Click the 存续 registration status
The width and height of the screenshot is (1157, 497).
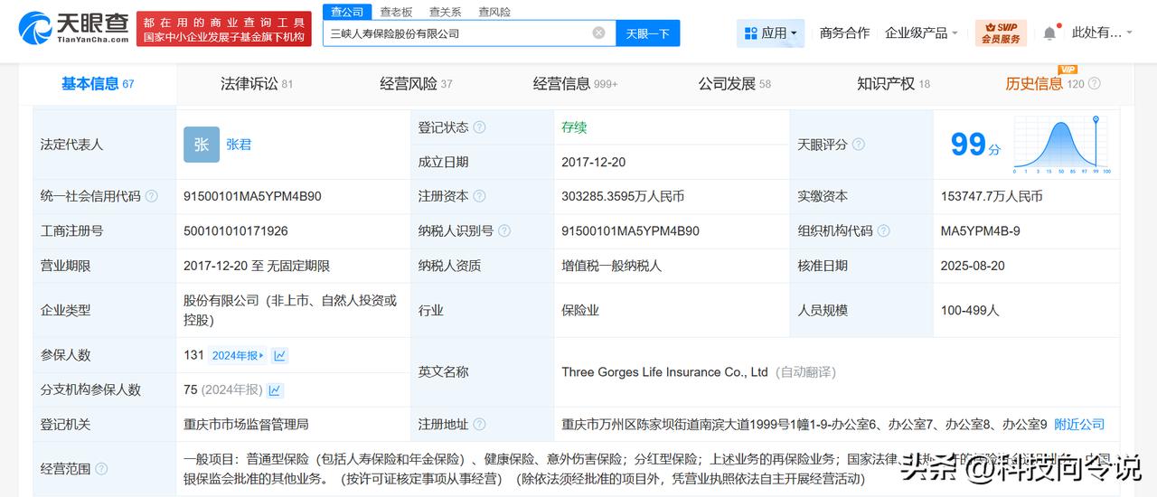pyautogui.click(x=574, y=127)
